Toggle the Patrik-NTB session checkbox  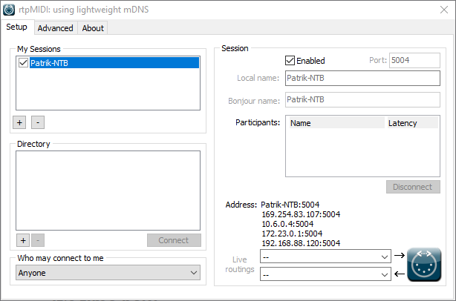[23, 63]
